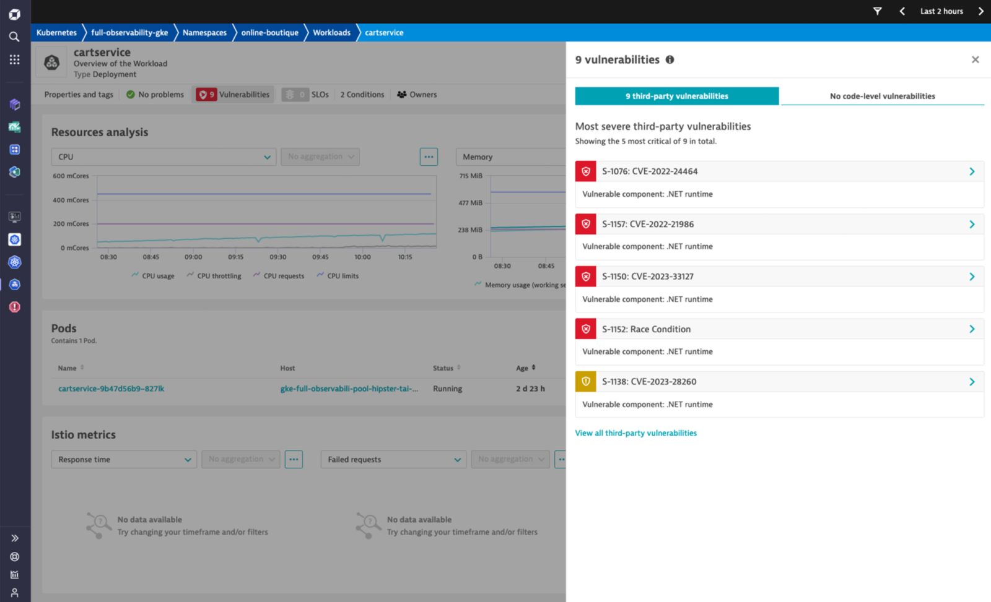Open the Vulnerabilities tab with its 9 badge
Viewport: 991px width, 602px height.
point(233,95)
